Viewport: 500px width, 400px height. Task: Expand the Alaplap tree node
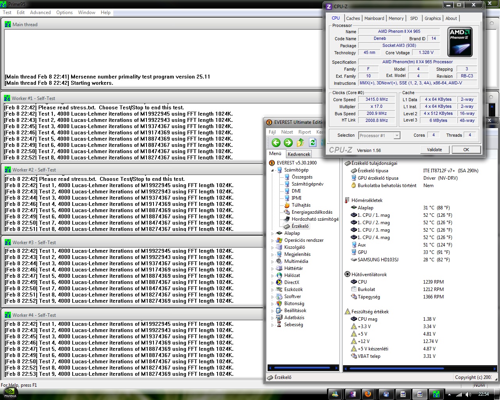[x=273, y=234]
